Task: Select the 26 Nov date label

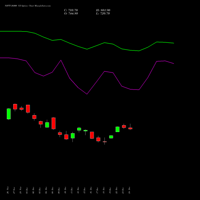Action: pyautogui.click(x=8, y=190)
